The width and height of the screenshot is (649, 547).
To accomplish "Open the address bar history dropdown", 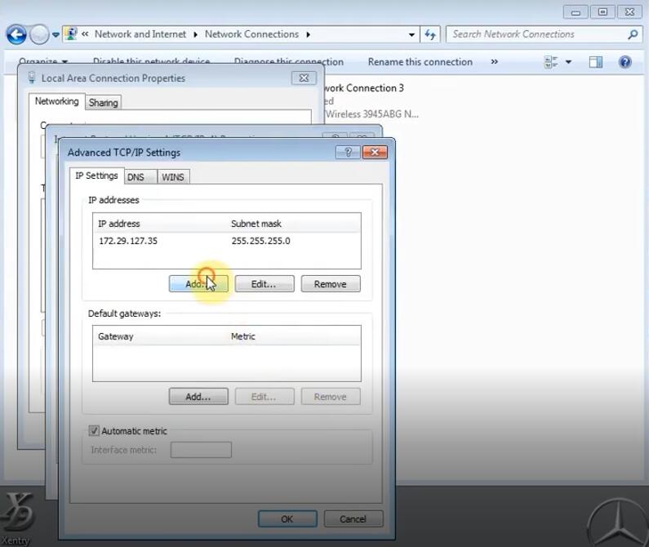I will point(411,35).
